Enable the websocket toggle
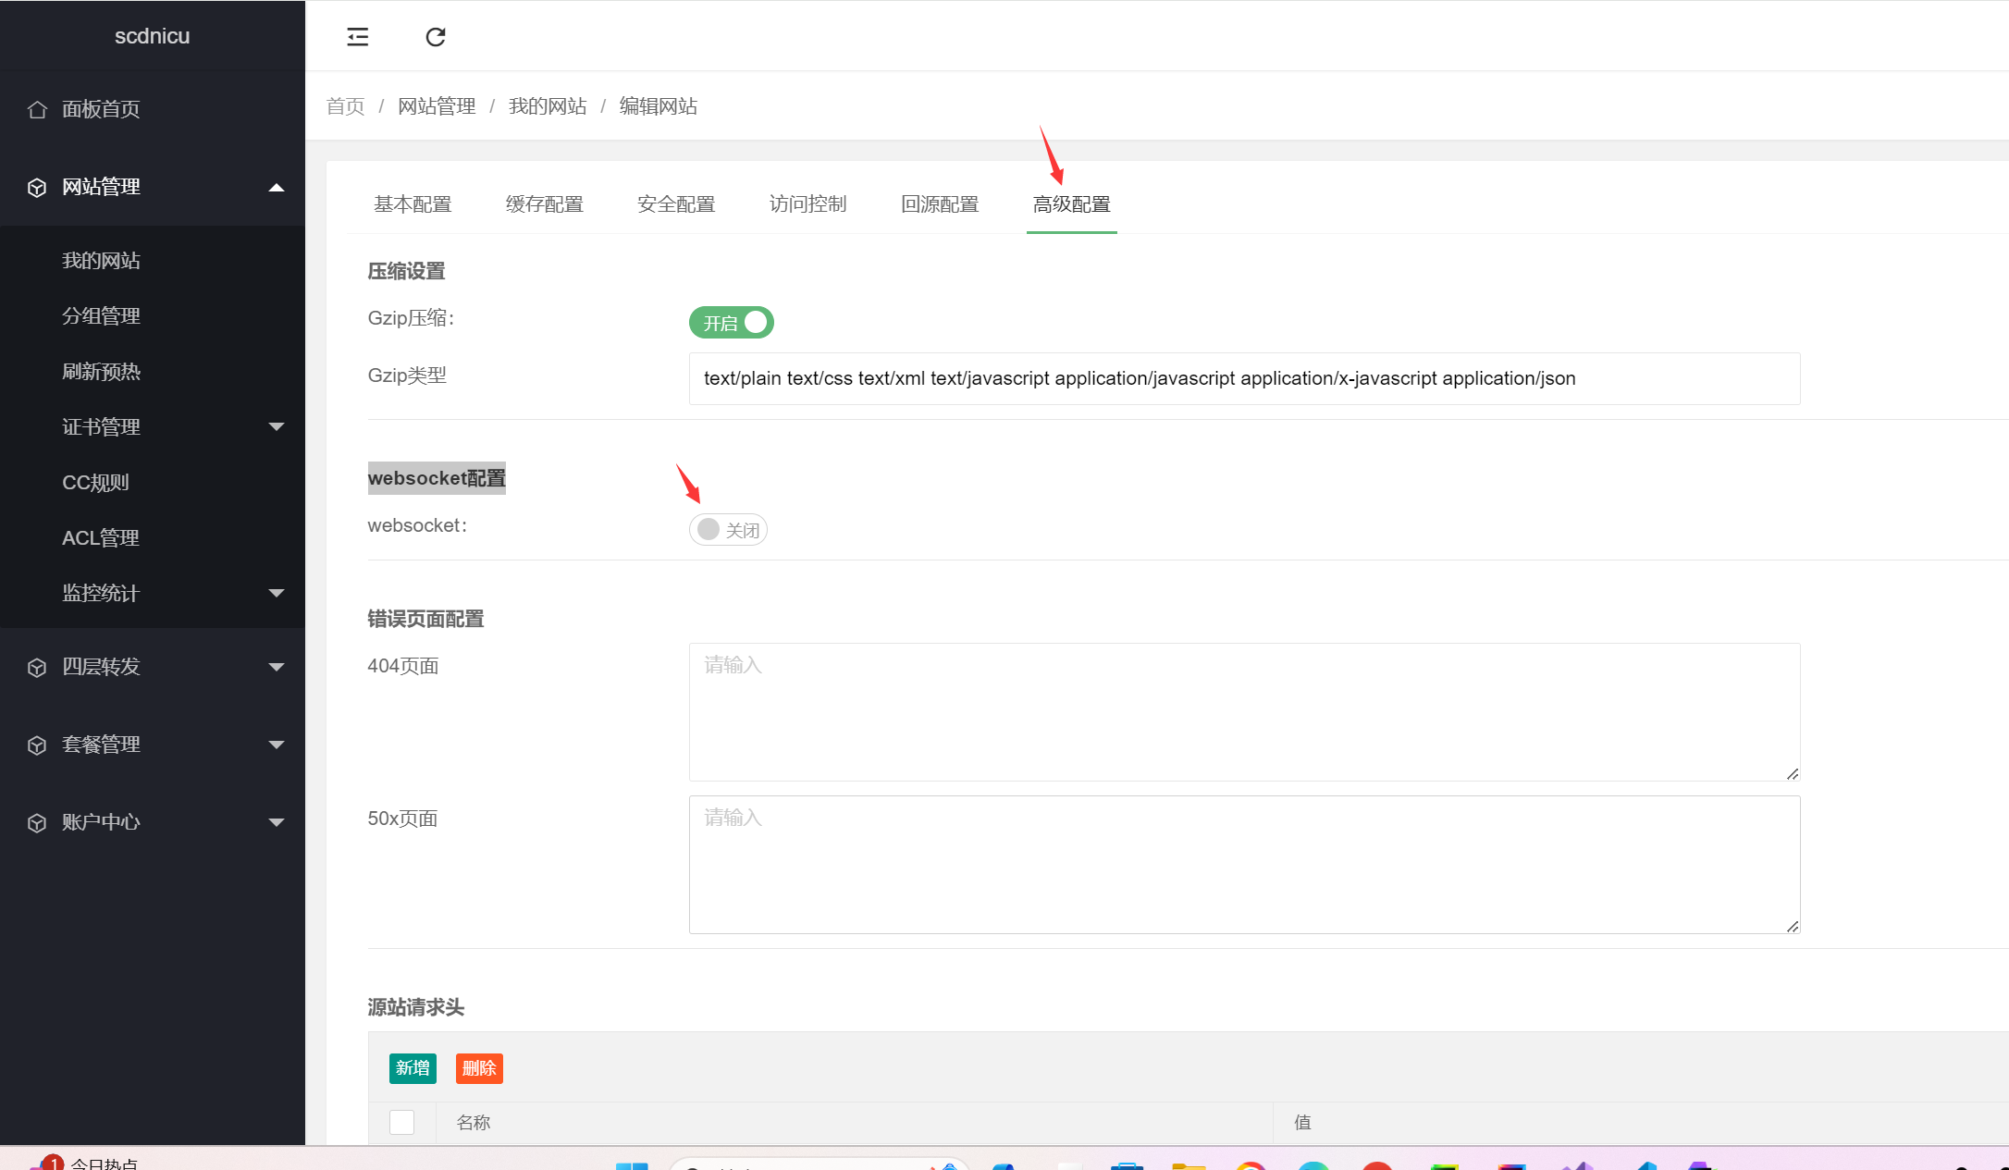 click(x=728, y=529)
